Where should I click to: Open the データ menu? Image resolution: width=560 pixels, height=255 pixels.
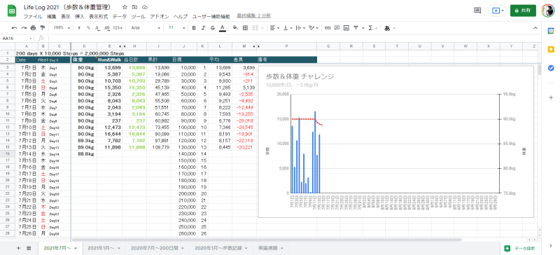point(119,16)
